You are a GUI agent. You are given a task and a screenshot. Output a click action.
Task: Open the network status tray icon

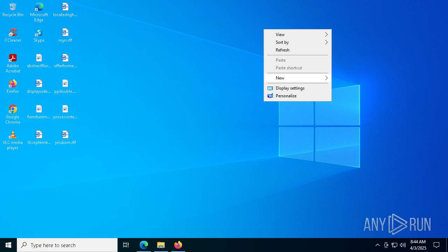tap(394, 245)
